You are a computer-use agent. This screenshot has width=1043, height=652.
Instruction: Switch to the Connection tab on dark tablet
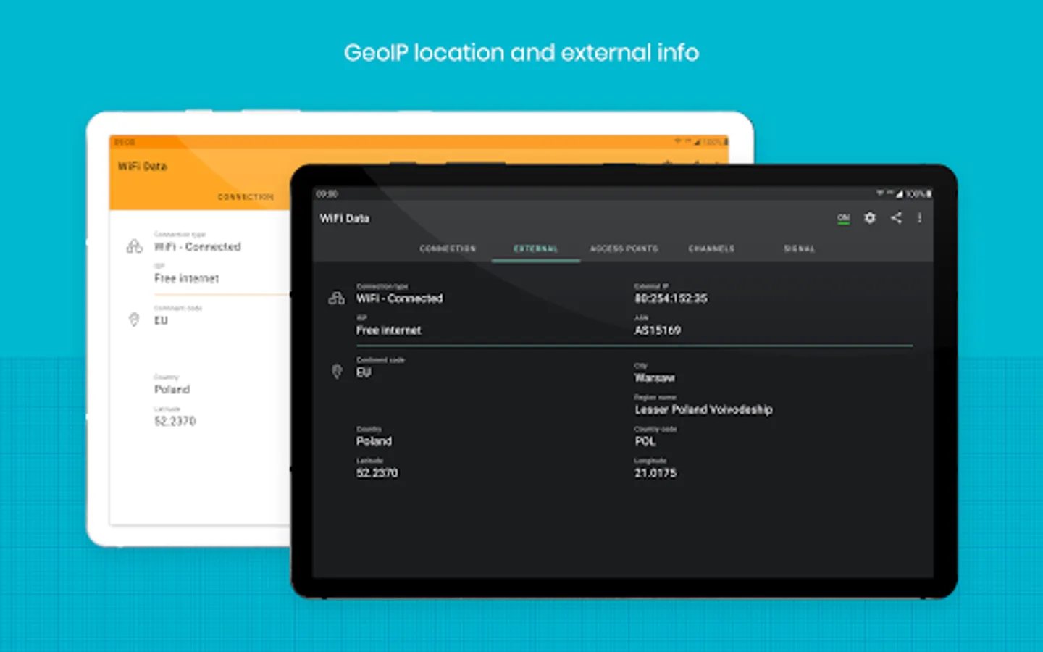point(448,248)
